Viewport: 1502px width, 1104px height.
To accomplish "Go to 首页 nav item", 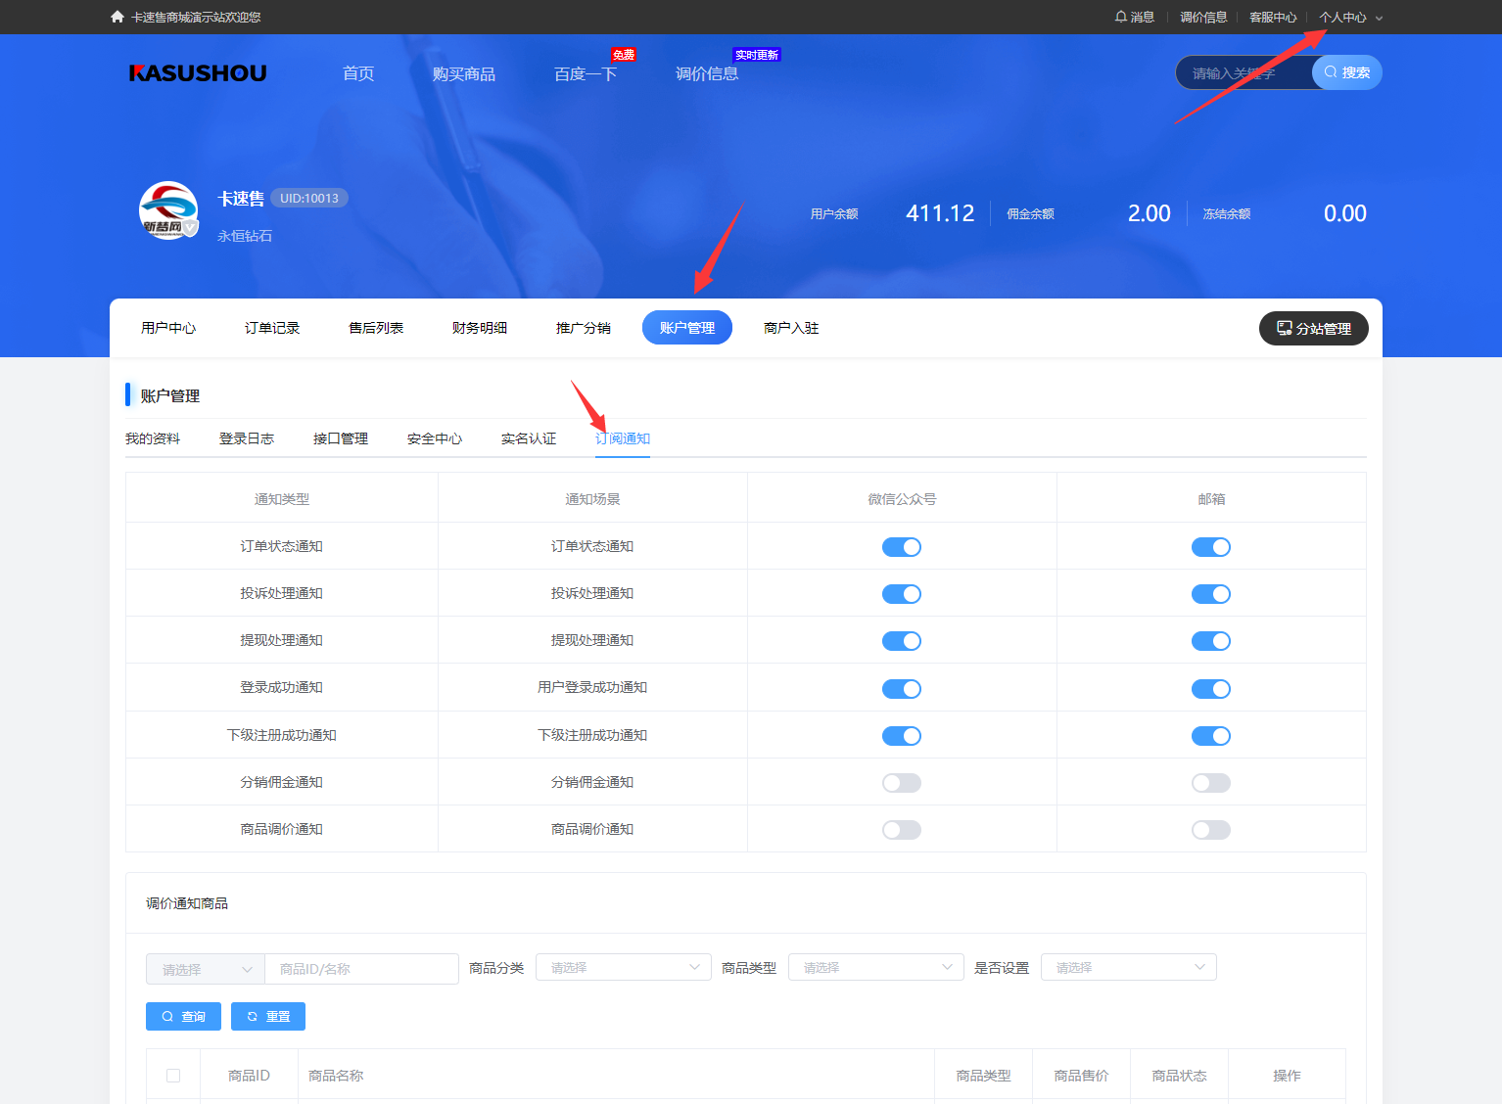I will tap(358, 73).
